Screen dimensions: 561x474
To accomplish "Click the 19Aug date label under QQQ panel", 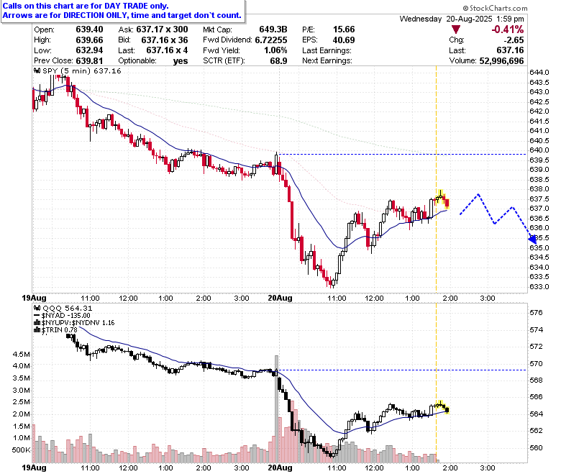I will tap(34, 468).
